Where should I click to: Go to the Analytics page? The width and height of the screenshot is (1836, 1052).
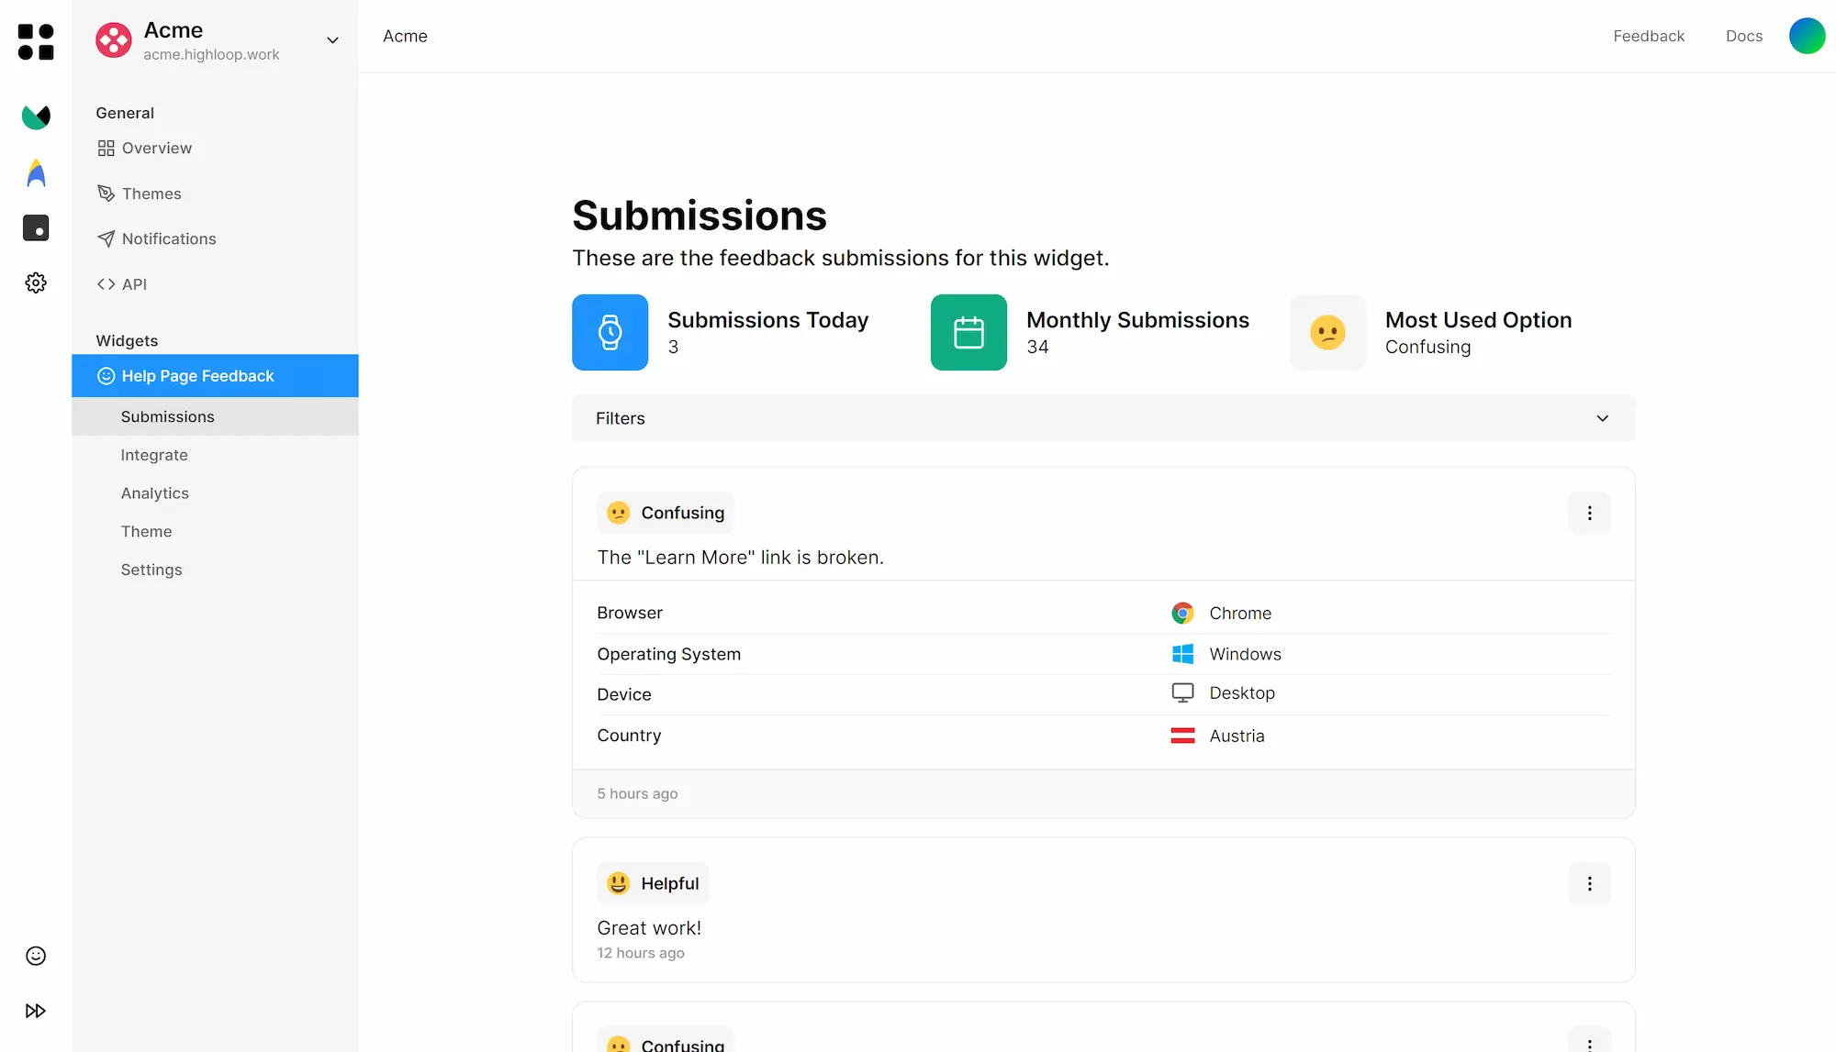pyautogui.click(x=154, y=493)
